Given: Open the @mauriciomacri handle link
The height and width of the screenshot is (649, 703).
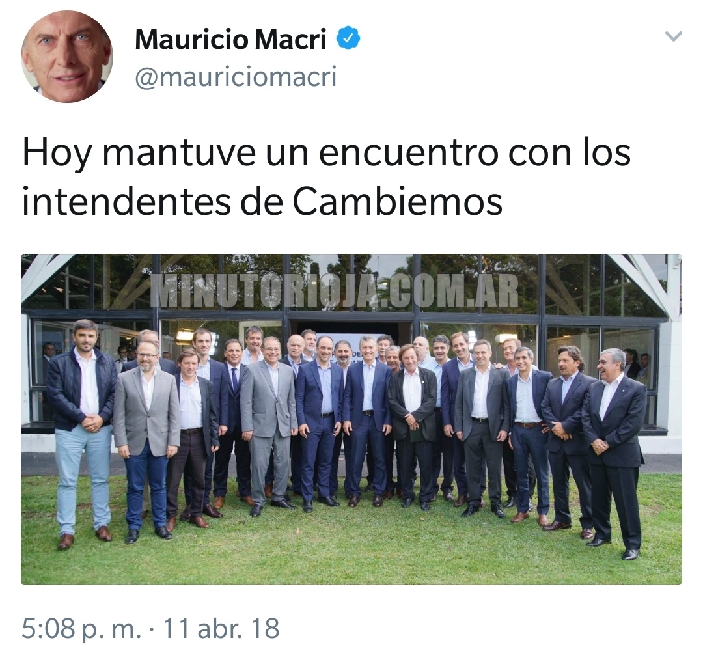Looking at the screenshot, I should [x=236, y=77].
